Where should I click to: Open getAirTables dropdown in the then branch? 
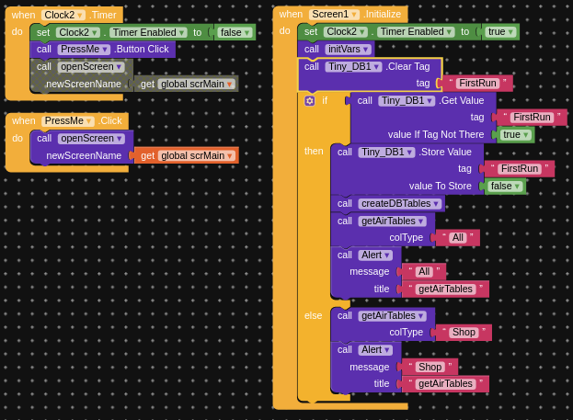pyautogui.click(x=392, y=221)
